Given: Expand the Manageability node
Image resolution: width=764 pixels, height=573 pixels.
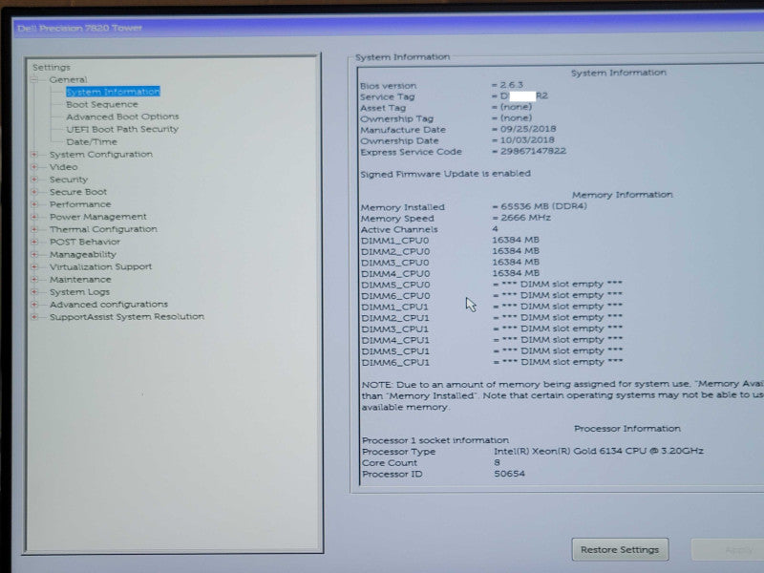Looking at the screenshot, I should click(34, 254).
